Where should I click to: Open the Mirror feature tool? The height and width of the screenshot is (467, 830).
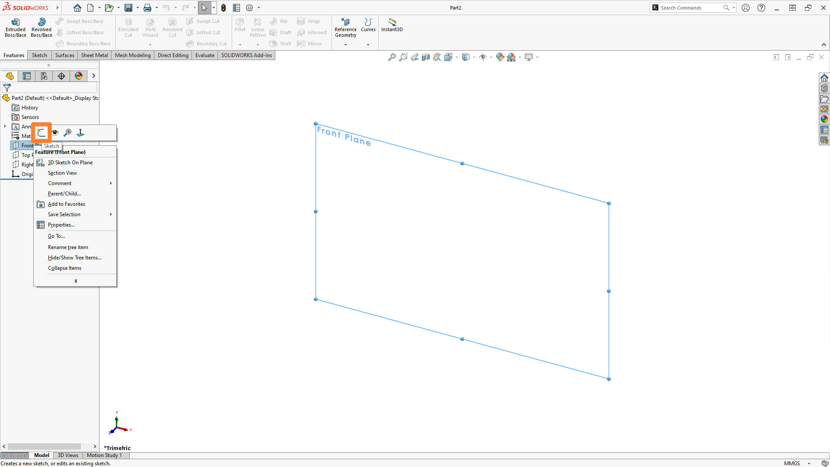pyautogui.click(x=310, y=43)
